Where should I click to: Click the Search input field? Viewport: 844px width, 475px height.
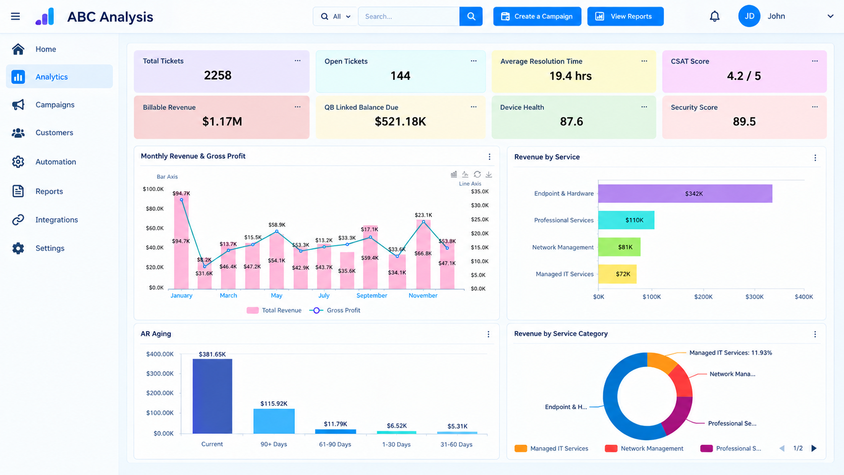point(409,16)
